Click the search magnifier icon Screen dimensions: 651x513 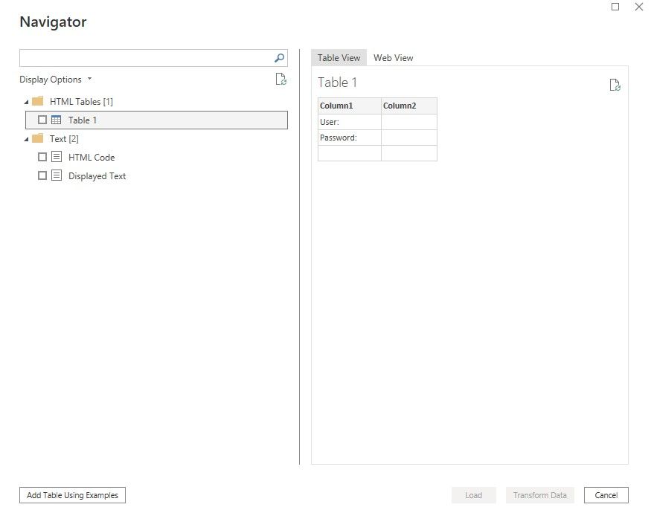click(x=280, y=58)
